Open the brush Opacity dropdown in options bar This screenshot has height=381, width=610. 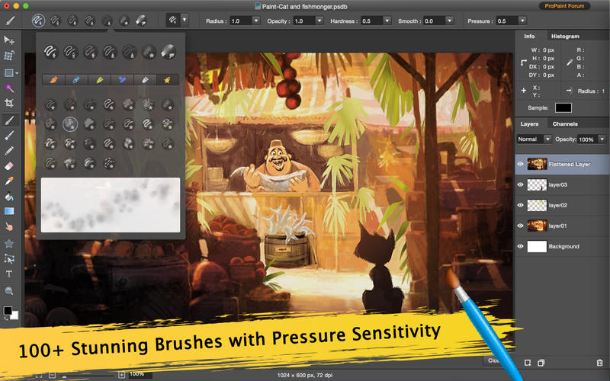pyautogui.click(x=319, y=21)
